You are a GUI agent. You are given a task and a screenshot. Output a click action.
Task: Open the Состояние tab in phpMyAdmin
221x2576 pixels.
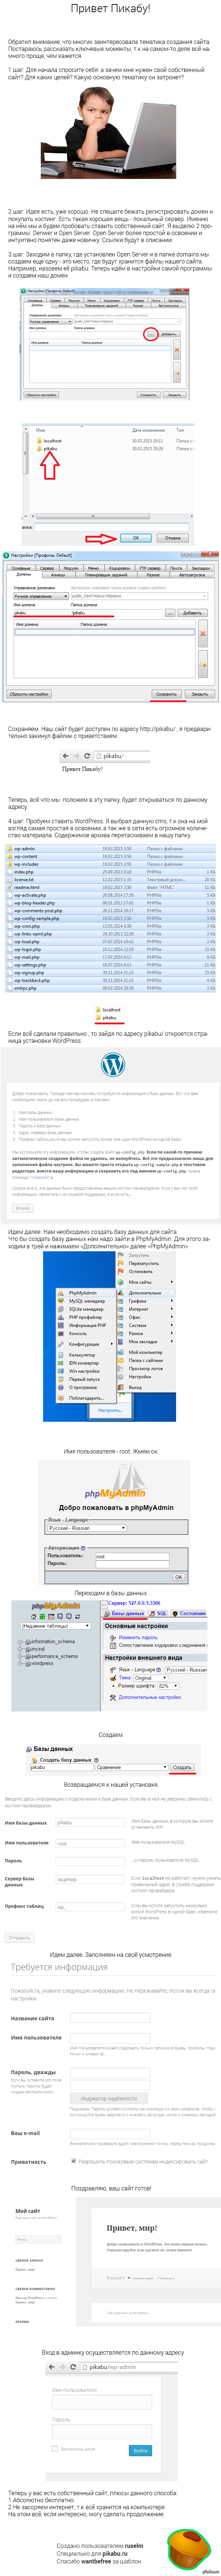tap(190, 1613)
